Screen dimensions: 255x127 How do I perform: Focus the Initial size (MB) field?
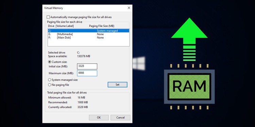coord(87,66)
